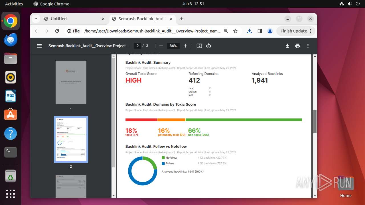Open the Chrome profile avatar
Image resolution: width=365 pixels, height=205 pixels.
point(270,31)
